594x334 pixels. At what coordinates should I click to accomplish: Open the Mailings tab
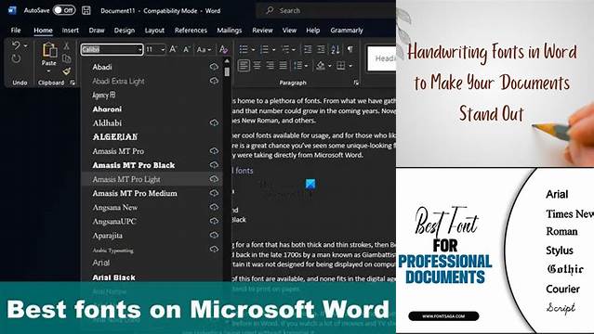(230, 31)
